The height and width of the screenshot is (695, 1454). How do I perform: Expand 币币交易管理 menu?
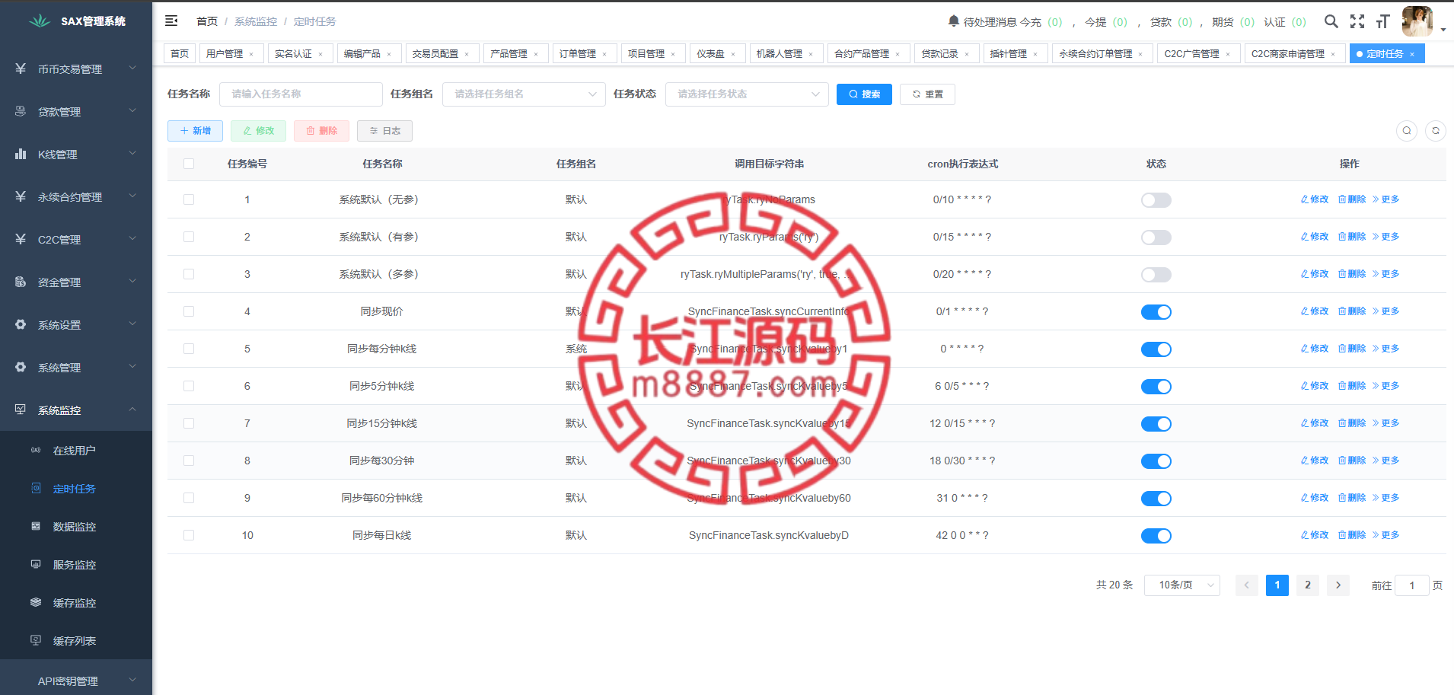76,69
